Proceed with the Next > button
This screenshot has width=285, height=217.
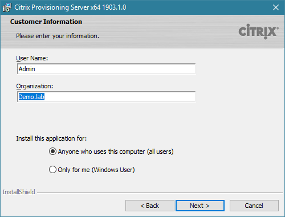(200, 206)
